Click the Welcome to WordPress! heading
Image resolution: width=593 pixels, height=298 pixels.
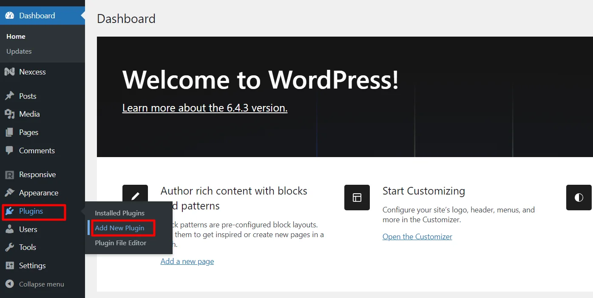261,80
